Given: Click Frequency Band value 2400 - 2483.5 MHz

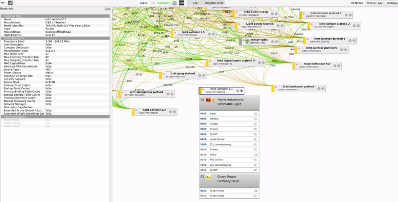Looking at the screenshot, I should (x=57, y=41).
